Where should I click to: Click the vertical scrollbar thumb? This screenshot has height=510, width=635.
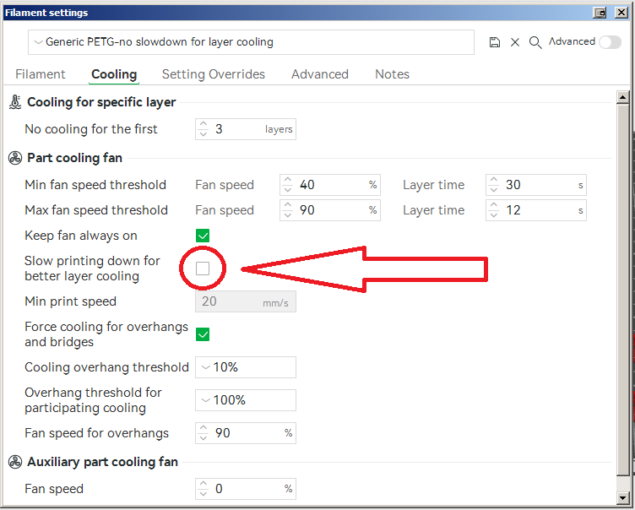click(622, 290)
